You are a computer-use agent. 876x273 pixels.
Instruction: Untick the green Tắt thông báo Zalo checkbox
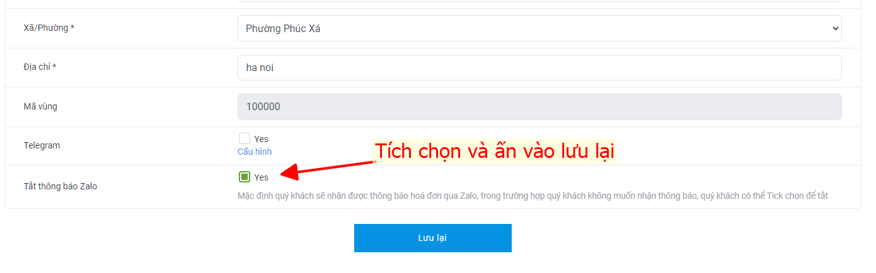[x=245, y=177]
